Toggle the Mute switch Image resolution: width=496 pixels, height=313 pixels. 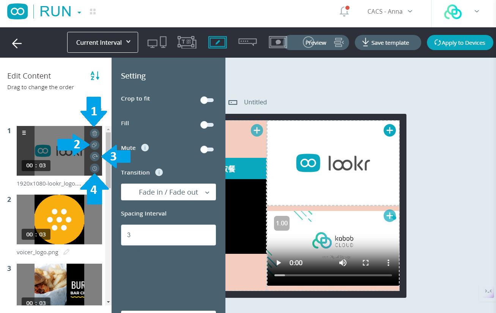click(207, 149)
